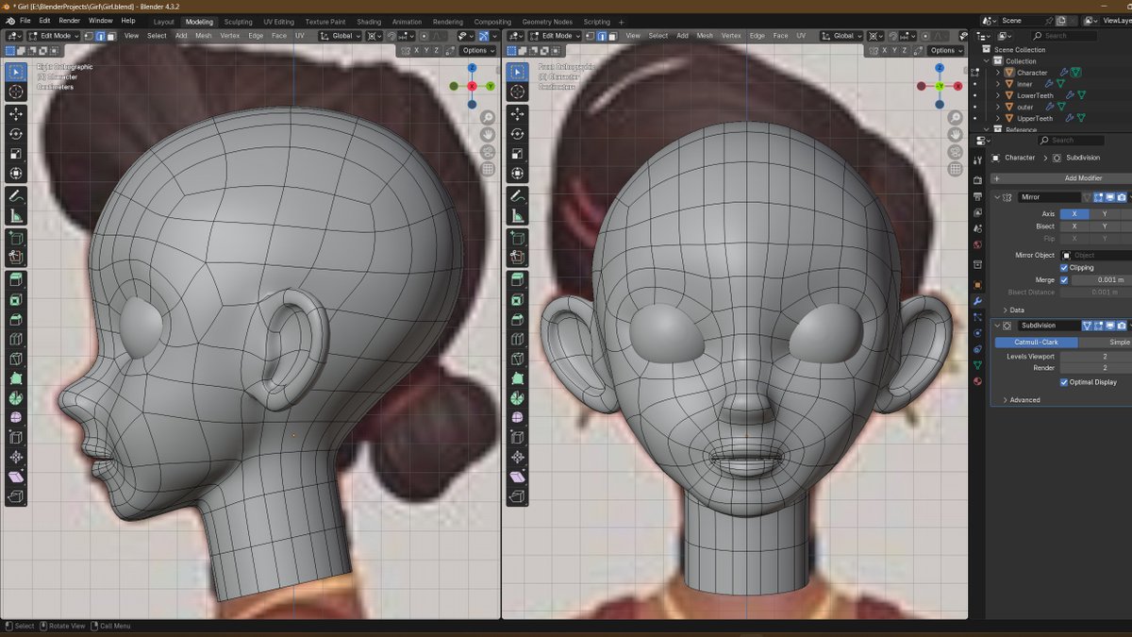1132x637 pixels.
Task: Switch Subdivision from Catmull-Clark to Simple
Action: point(1118,343)
